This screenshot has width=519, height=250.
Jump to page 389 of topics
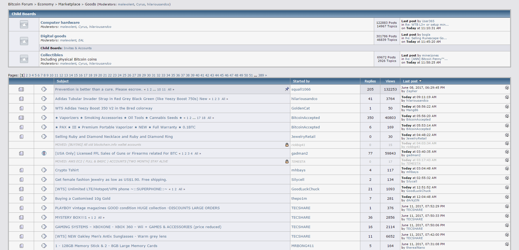261,75
